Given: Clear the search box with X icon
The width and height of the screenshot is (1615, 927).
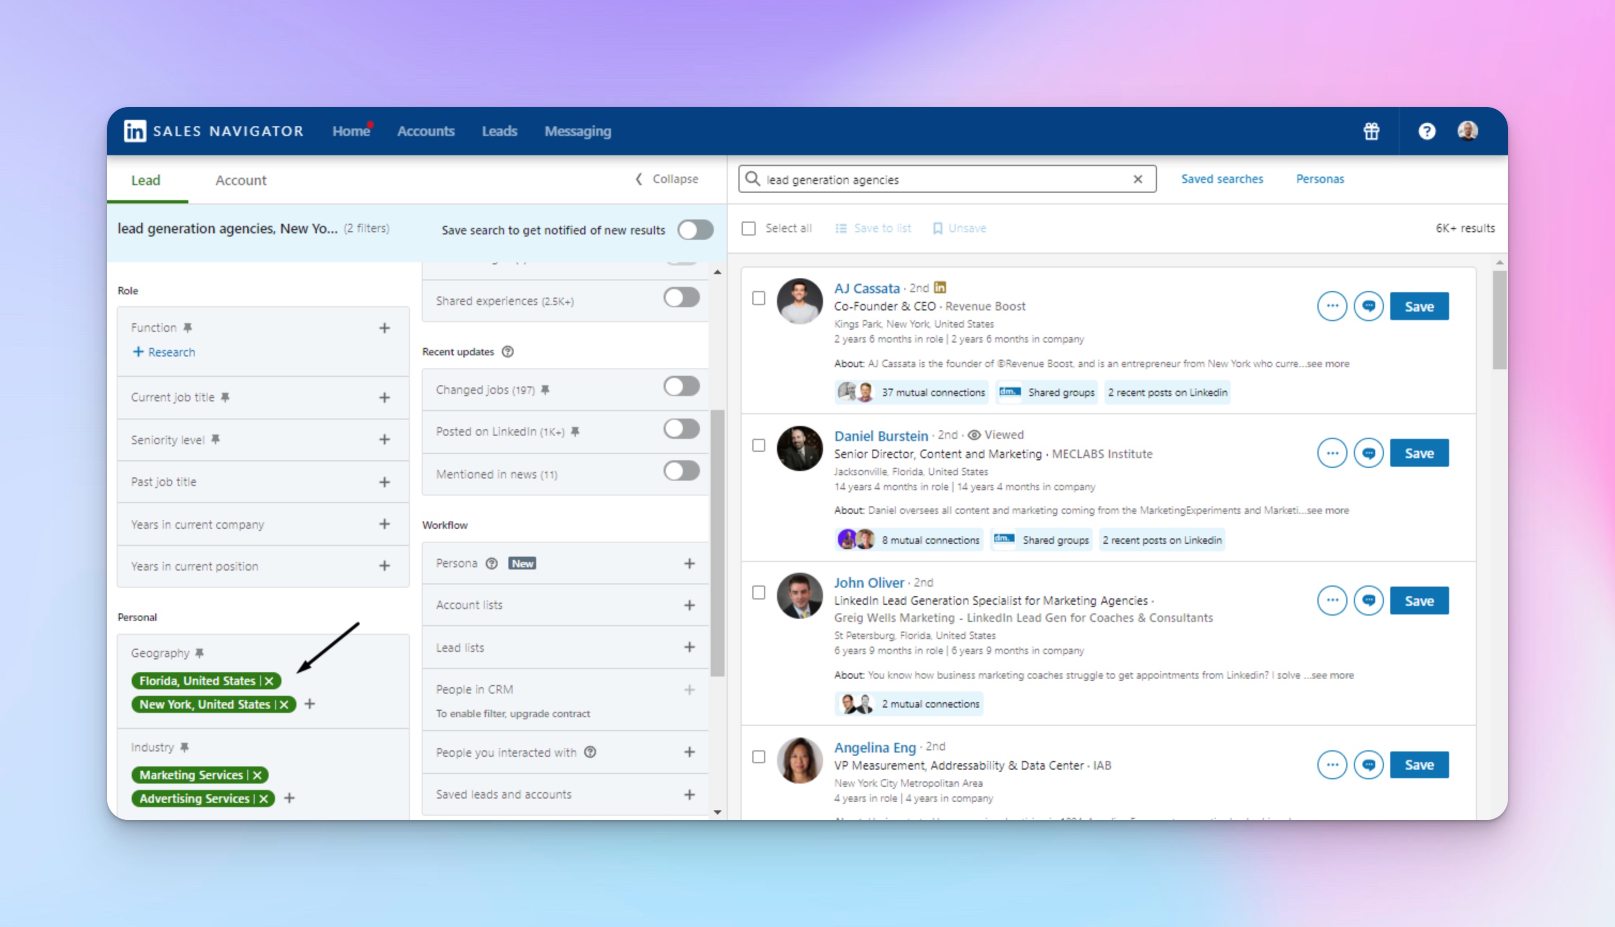Looking at the screenshot, I should tap(1138, 179).
